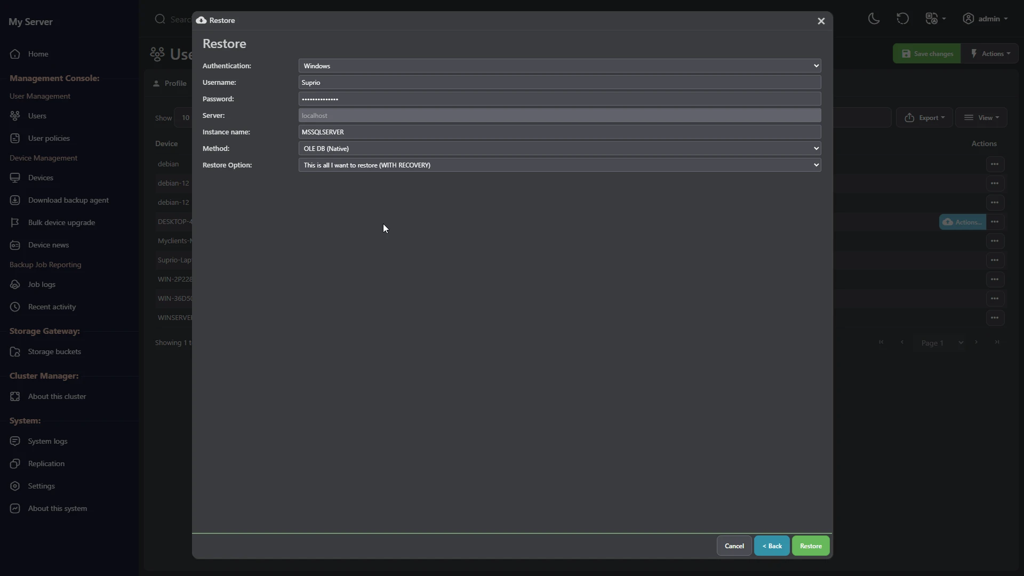The image size is (1024, 576).
Task: Click the debian device name
Action: (168, 164)
